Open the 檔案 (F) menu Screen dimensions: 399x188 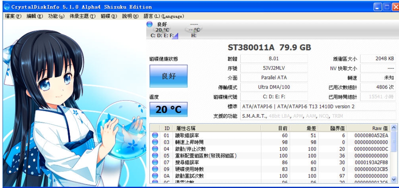click(13, 17)
